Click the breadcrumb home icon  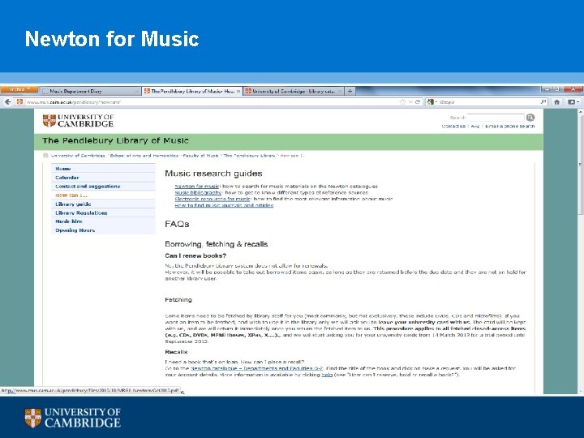pos(45,155)
